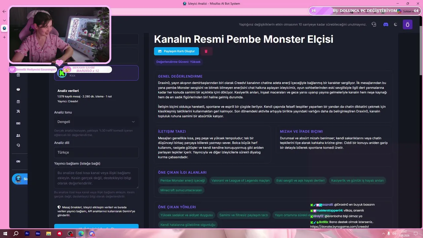This screenshot has width=423, height=238.
Task: Open Discord from the taskbar
Action: [92, 234]
